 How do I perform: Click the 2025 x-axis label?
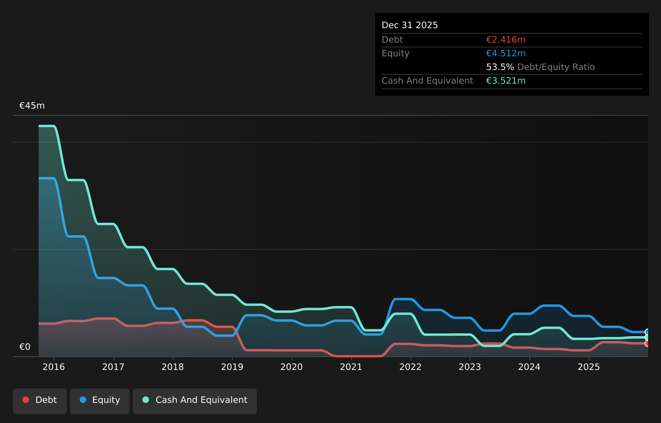tap(589, 367)
